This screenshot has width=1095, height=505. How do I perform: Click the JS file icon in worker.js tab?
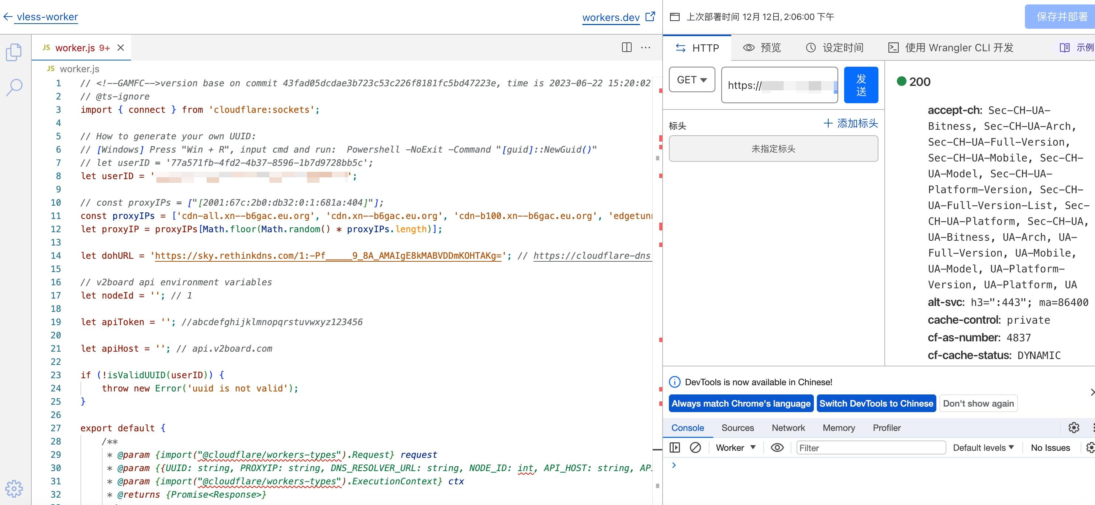point(46,48)
